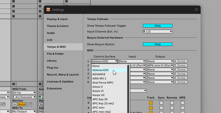The width and height of the screenshot is (221, 113).
Task: Uncheck Track for the second MIDI port row
Action: (151, 108)
